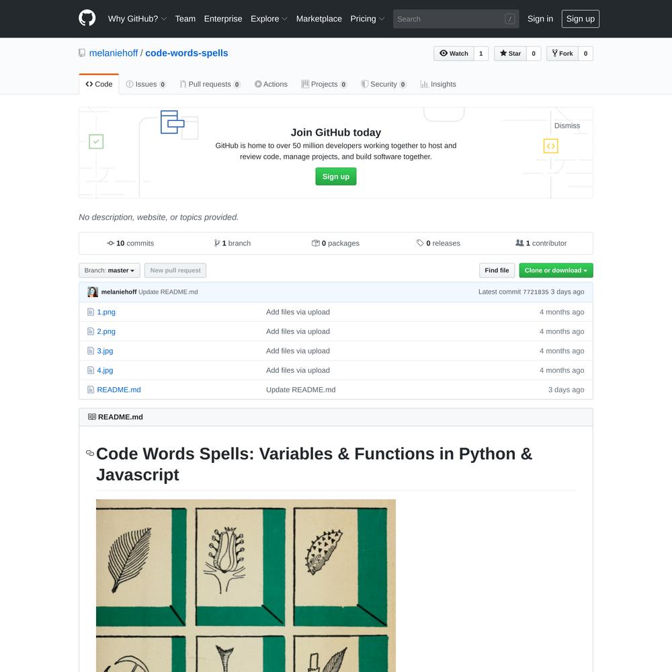Viewport: 672px width, 672px height.
Task: Open the file 3.jpg
Action: tap(105, 351)
